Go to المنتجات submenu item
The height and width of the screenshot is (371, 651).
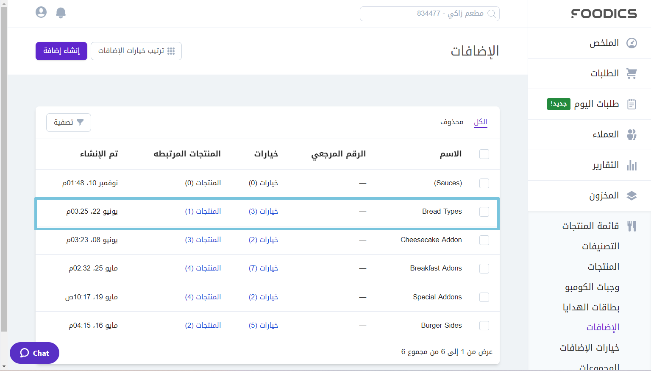(604, 267)
